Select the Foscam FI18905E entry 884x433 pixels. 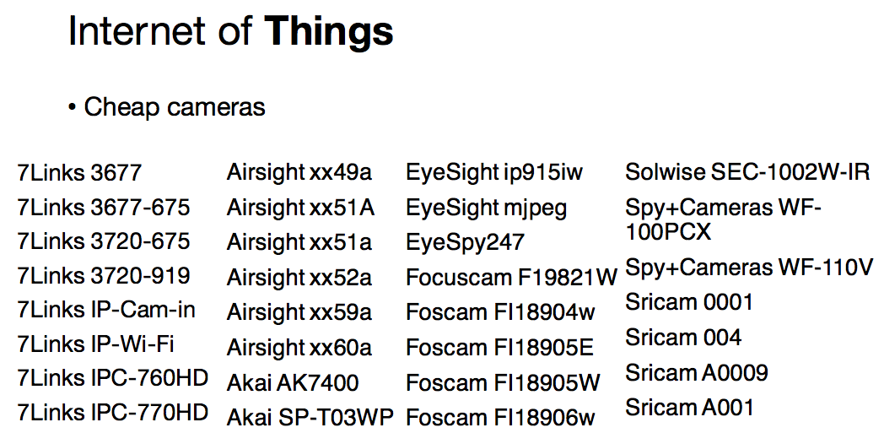(499, 349)
